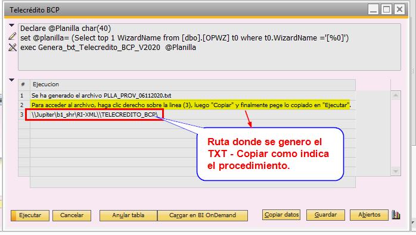Click the results scrollbar down arrow
The width and height of the screenshot is (416, 235).
pos(396,171)
